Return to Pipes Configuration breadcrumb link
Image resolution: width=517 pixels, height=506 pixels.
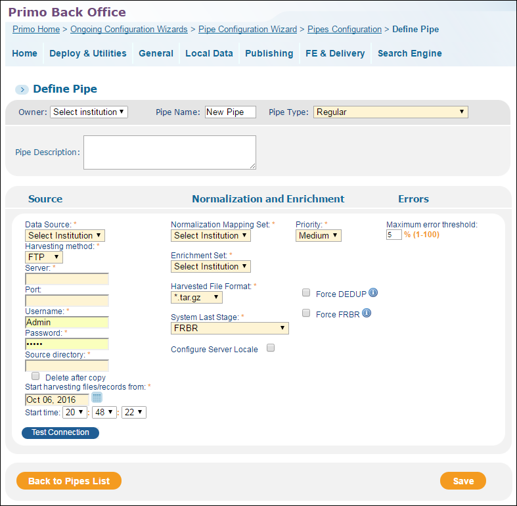click(x=344, y=30)
